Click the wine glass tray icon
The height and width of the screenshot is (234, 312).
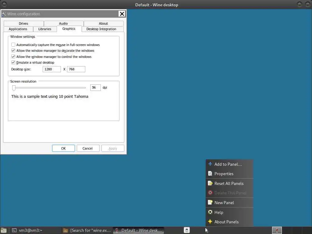pyautogui.click(x=277, y=230)
